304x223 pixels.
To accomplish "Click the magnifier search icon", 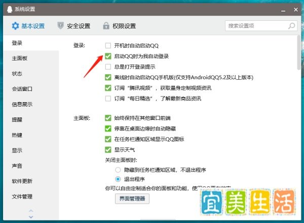I will coord(292,26).
